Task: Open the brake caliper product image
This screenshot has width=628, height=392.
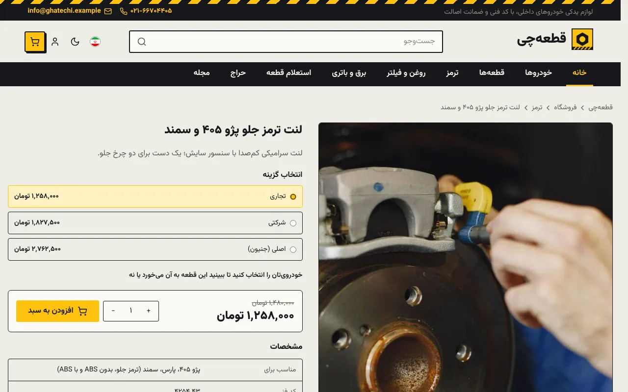Action: pyautogui.click(x=466, y=257)
